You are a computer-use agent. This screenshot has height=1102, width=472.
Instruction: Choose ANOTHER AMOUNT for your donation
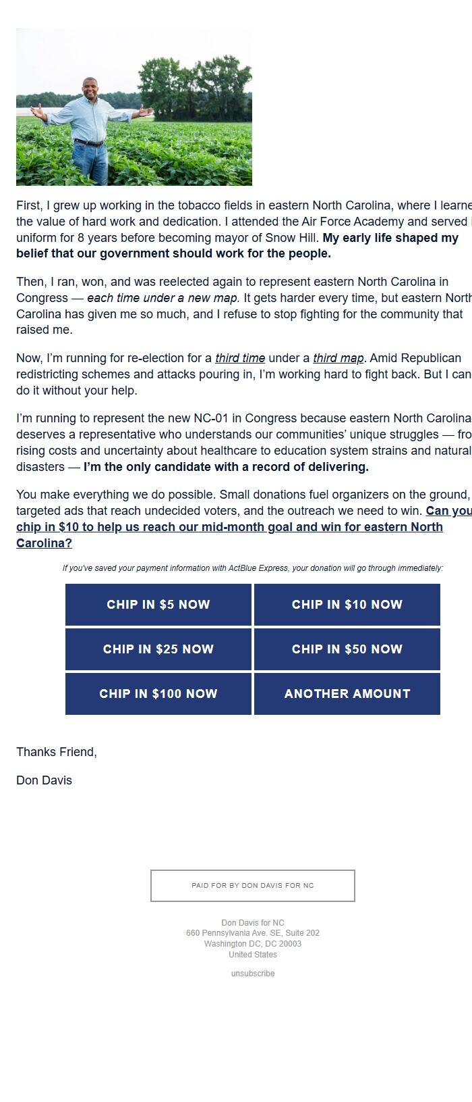(x=347, y=693)
